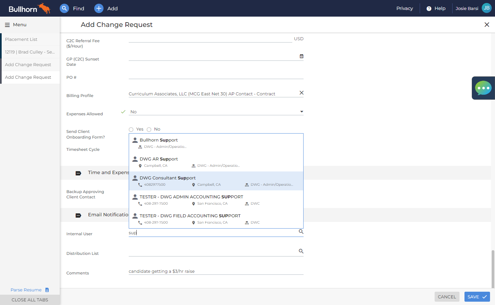Image resolution: width=495 pixels, height=305 pixels.
Task: Click the Time and Expense section icon
Action: coord(78,173)
